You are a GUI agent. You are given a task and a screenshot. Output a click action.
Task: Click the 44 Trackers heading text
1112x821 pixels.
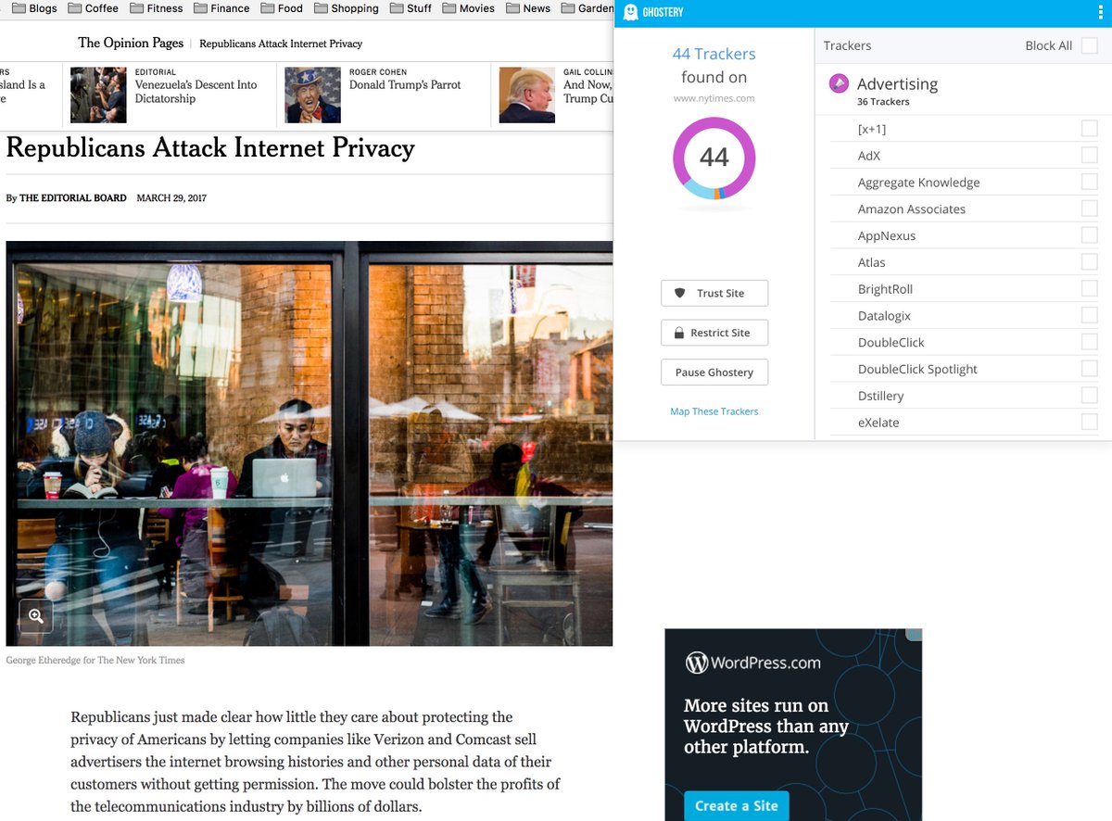click(714, 54)
